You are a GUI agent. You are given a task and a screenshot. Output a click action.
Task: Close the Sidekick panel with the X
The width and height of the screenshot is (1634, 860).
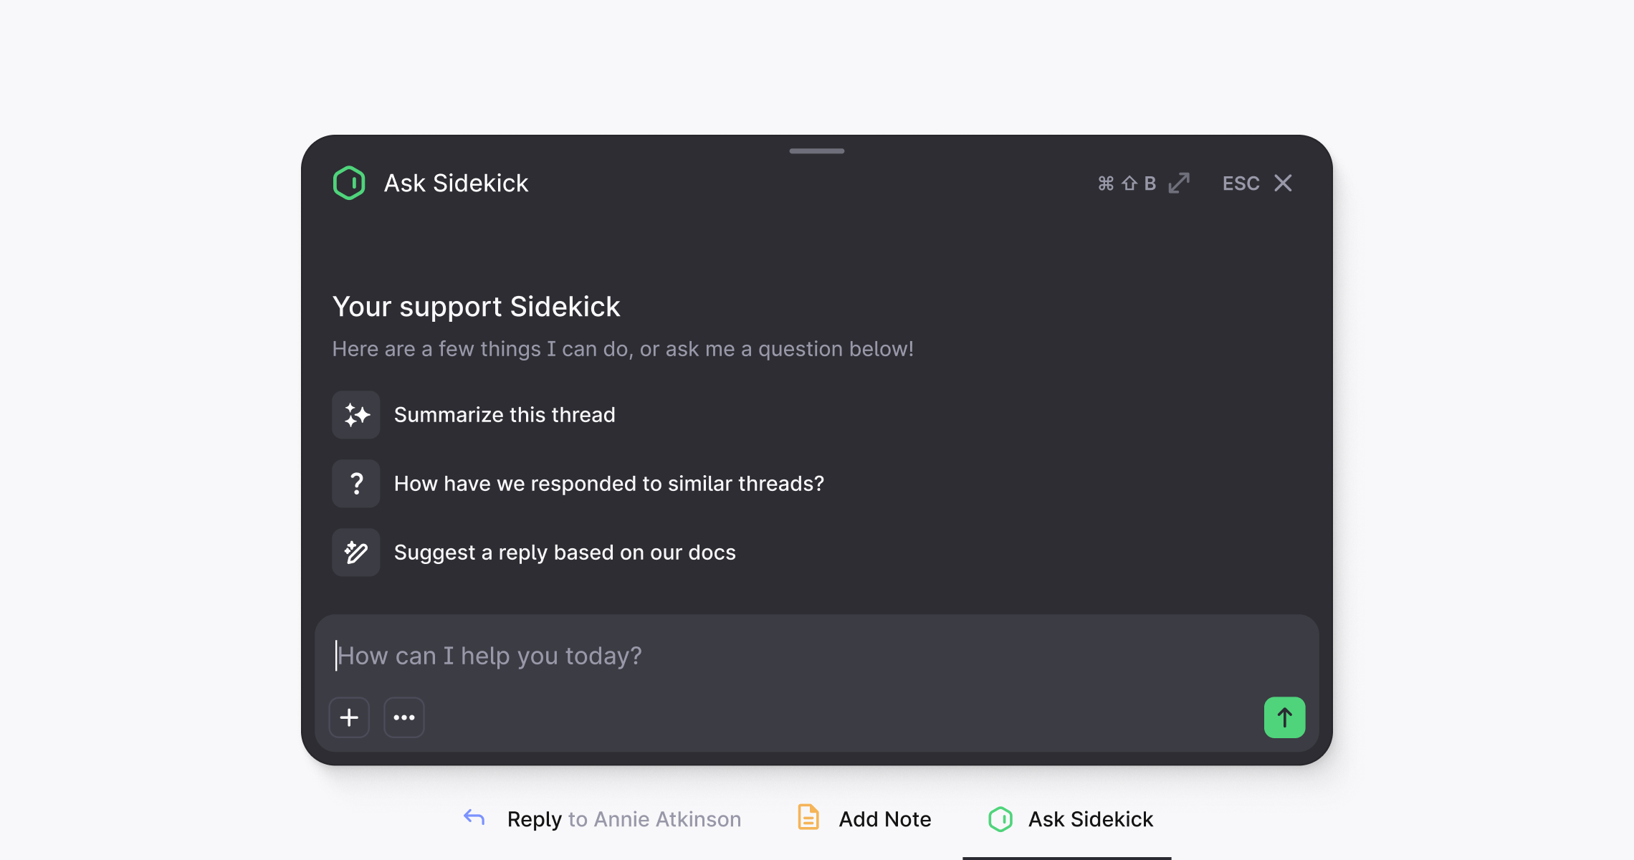click(x=1283, y=183)
